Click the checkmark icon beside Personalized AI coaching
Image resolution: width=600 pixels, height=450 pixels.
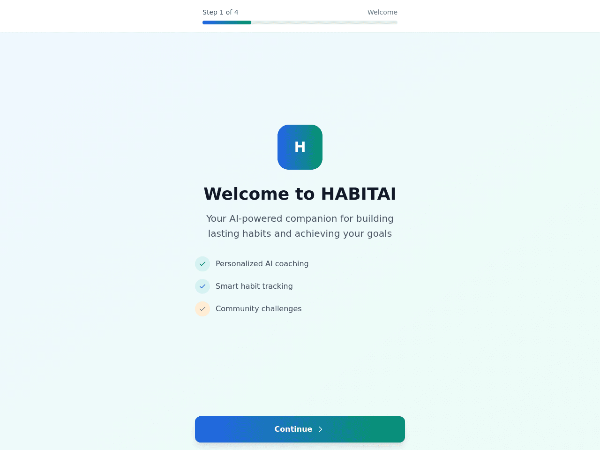[x=202, y=264]
